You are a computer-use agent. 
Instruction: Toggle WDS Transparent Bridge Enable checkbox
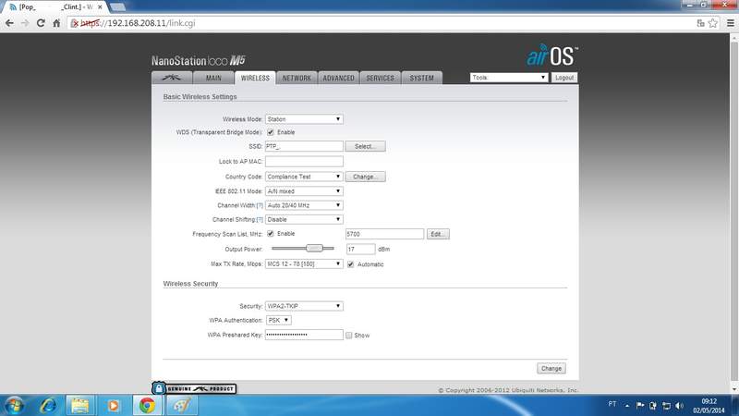[271, 132]
